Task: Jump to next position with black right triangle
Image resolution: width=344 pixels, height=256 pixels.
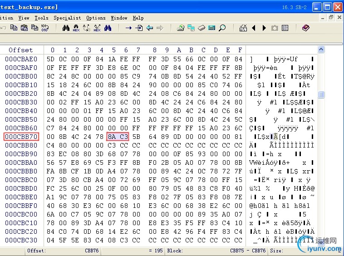Action: point(264,28)
